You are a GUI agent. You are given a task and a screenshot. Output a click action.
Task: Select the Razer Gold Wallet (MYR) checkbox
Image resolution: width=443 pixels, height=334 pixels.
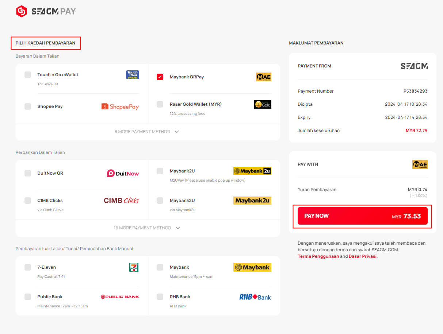coord(160,104)
